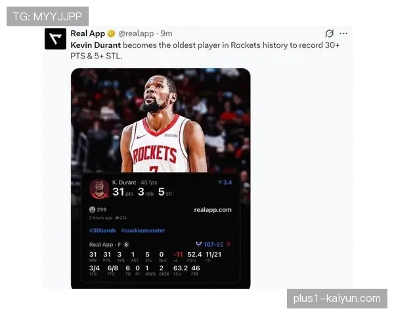Image resolution: width=394 pixels, height=315 pixels.
Task: Click the Grok circle-slash icon
Action: [x=329, y=33]
